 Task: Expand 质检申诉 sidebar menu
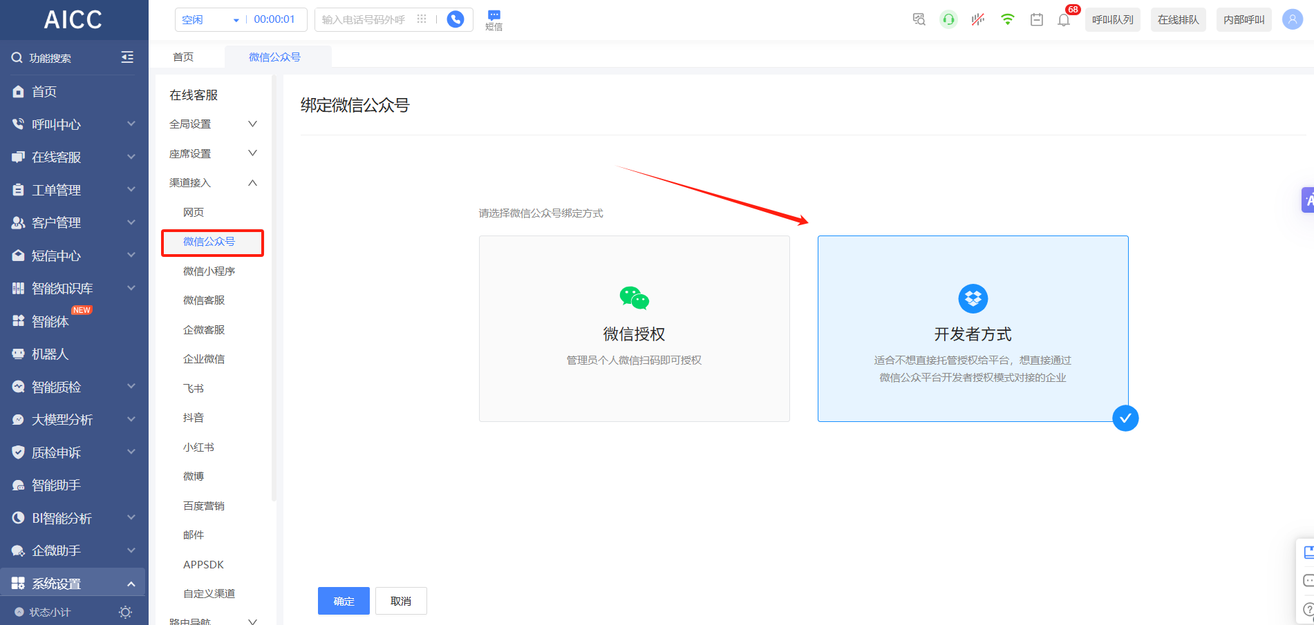pos(74,452)
